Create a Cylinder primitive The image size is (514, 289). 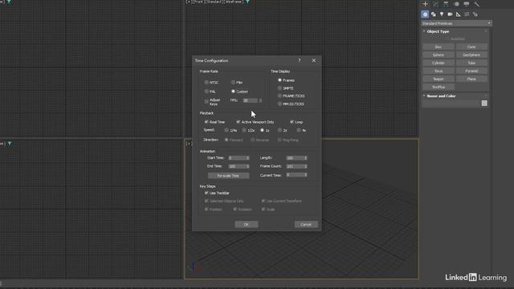(439, 63)
